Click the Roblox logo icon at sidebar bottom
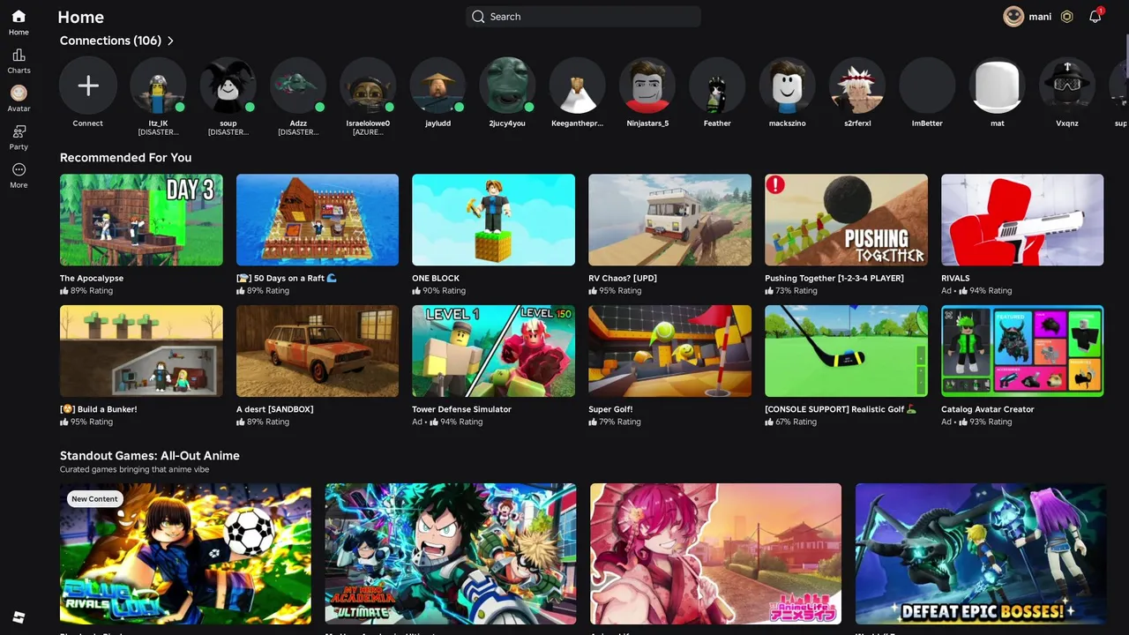This screenshot has height=635, width=1129. 19,617
